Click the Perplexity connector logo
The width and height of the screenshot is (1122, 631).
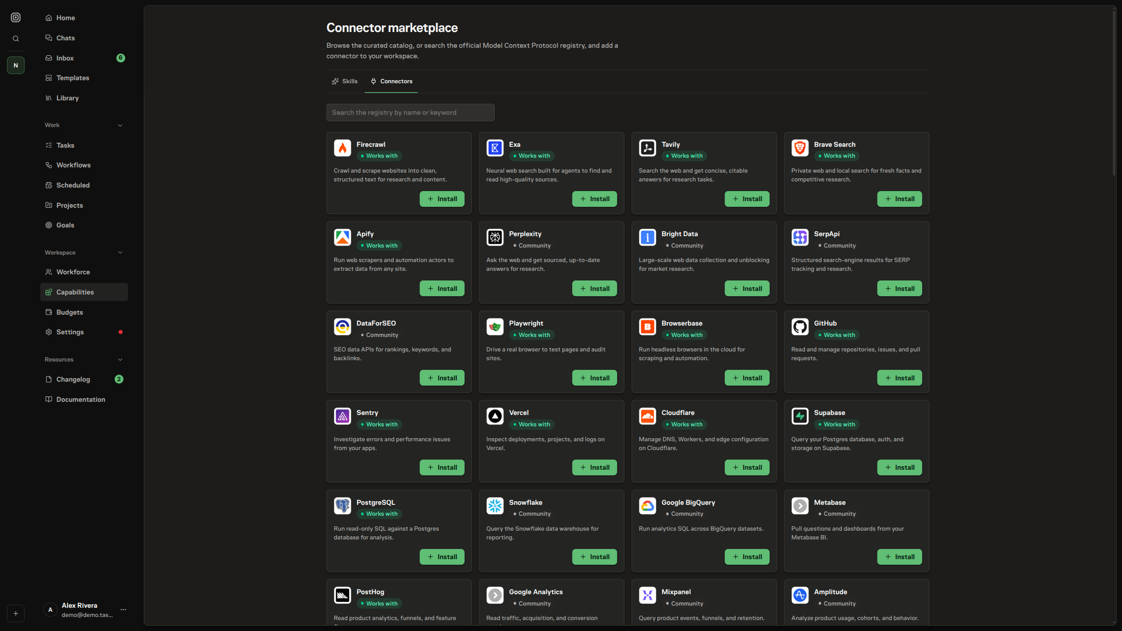click(x=495, y=238)
